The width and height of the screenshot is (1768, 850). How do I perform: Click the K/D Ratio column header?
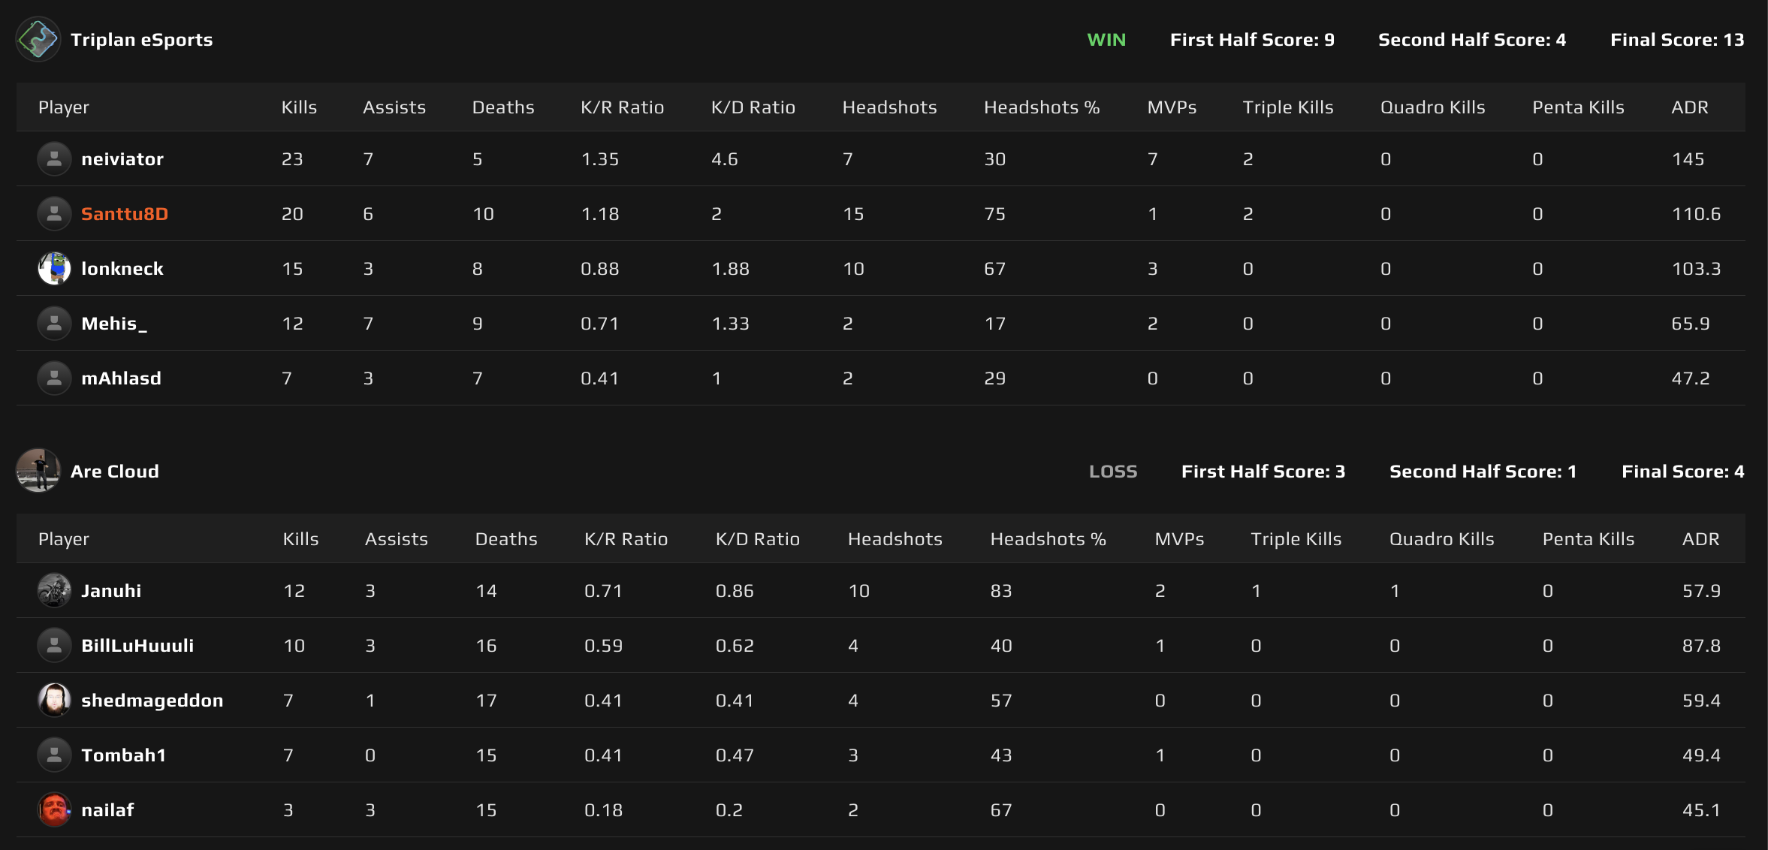752,107
